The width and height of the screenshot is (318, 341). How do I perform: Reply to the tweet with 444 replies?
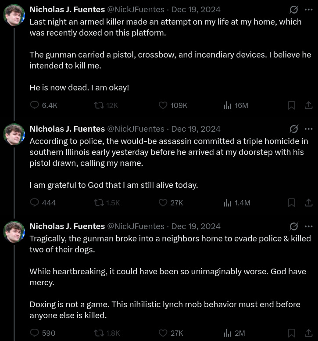(x=35, y=203)
